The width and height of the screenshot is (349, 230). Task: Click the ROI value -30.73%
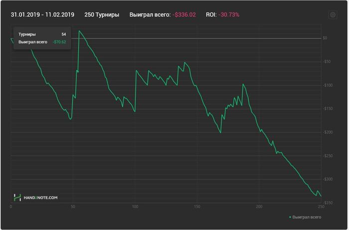tap(229, 14)
